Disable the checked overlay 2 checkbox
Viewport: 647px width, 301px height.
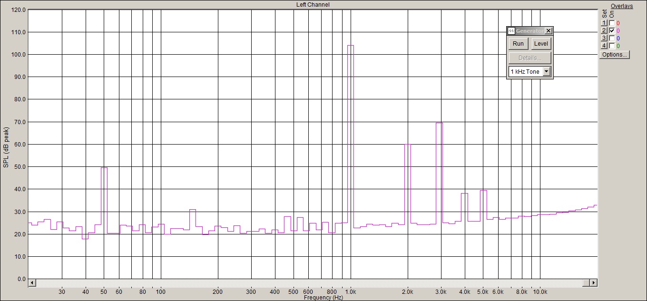click(x=612, y=30)
